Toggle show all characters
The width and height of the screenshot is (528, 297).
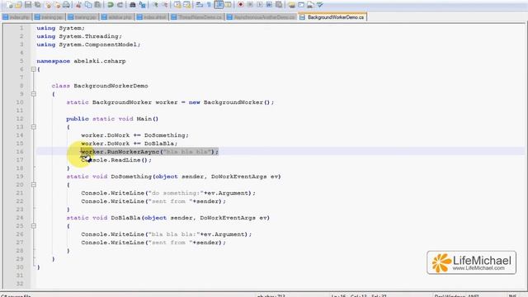pyautogui.click(x=209, y=5)
